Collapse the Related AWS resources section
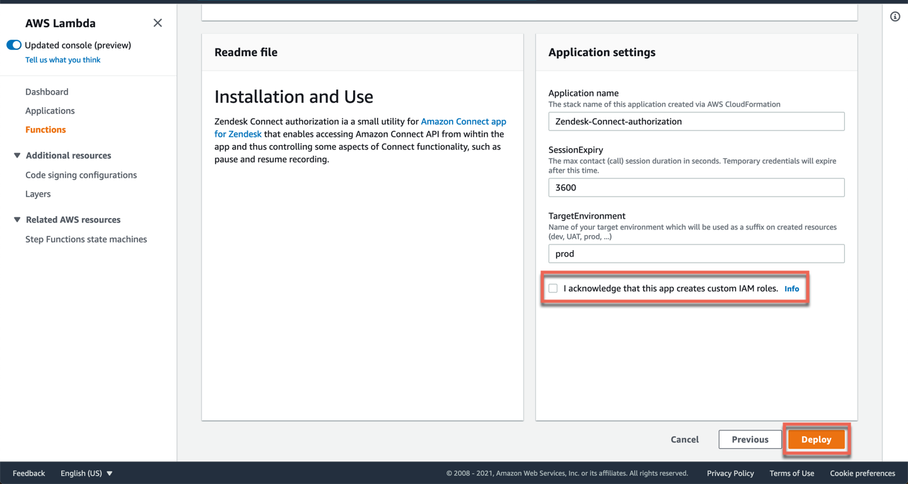The image size is (908, 484). click(x=17, y=220)
